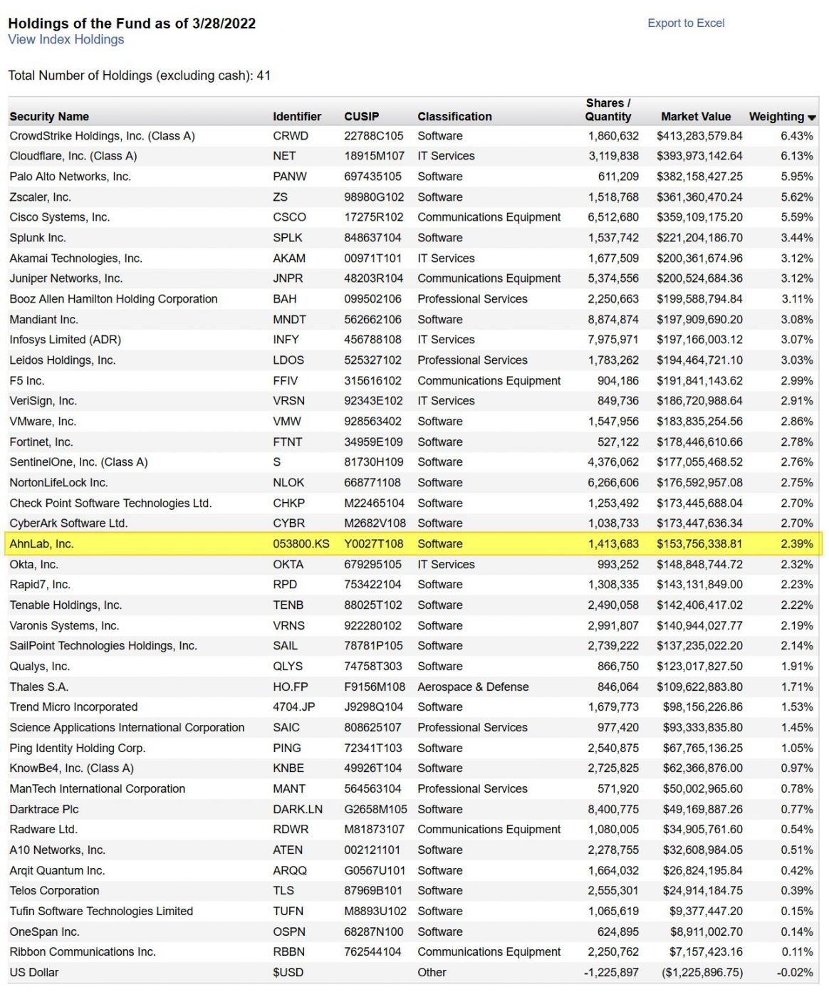Image resolution: width=829 pixels, height=997 pixels.
Task: Click the PANW identifier cell
Action: coord(289,177)
